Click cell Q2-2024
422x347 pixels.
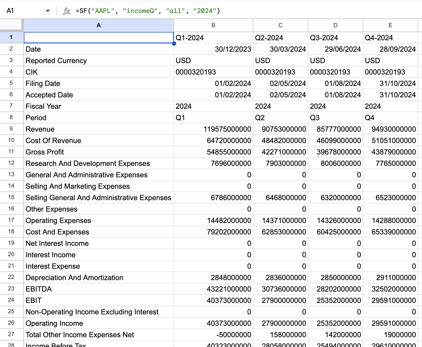[x=281, y=38]
